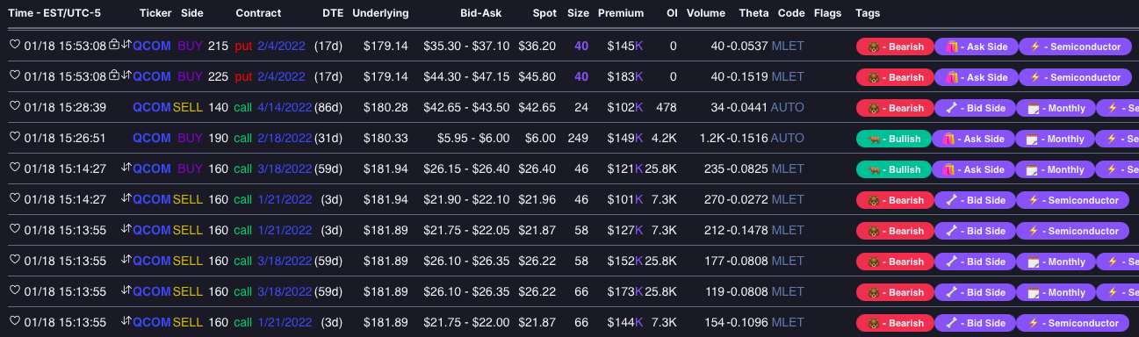Click Monthly tag on the 190 call row
Viewport: 1139px width, 337px height.
point(1055,139)
